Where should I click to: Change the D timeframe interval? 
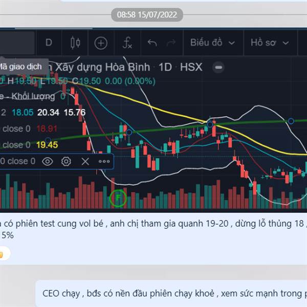point(49,42)
